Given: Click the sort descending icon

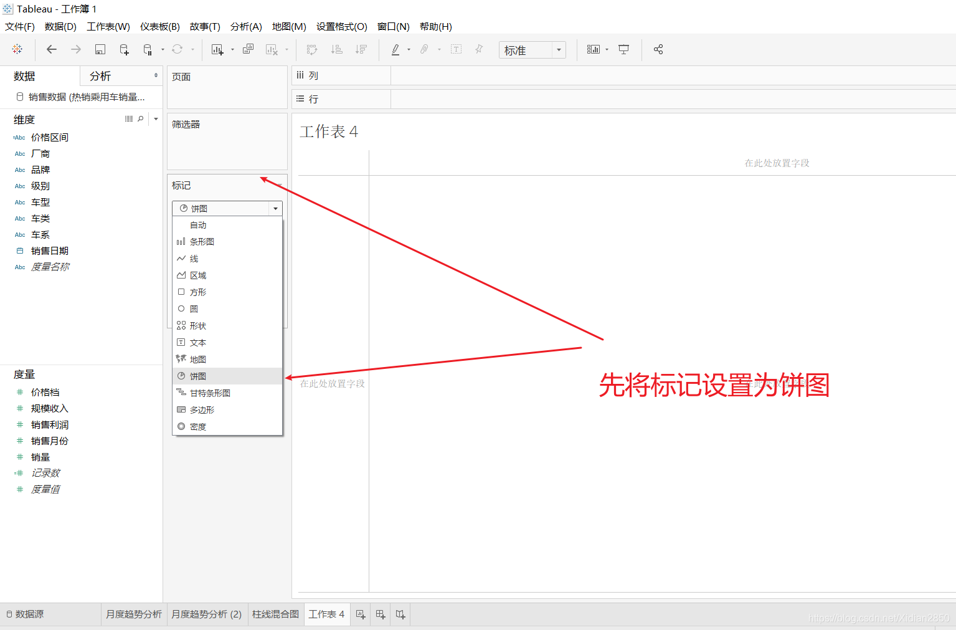Looking at the screenshot, I should 361,49.
